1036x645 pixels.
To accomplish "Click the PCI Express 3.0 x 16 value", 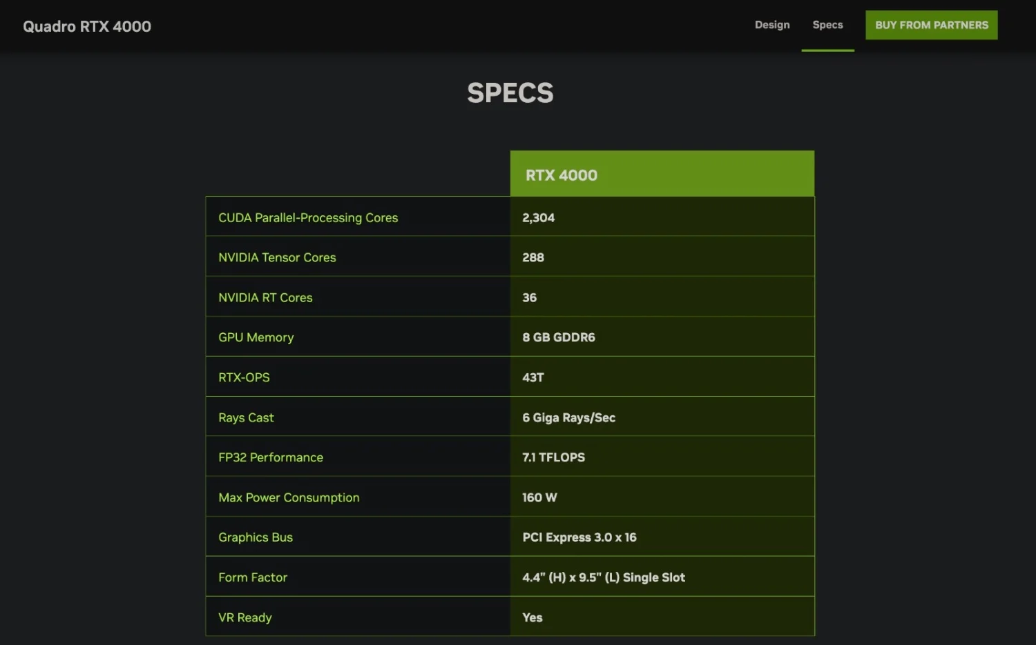I will 579,537.
